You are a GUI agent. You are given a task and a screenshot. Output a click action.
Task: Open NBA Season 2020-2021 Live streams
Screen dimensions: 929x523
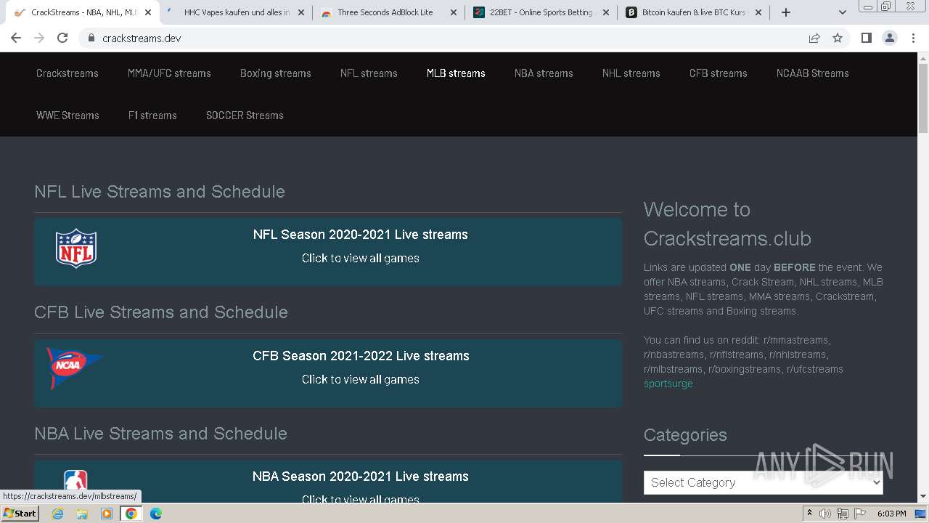[x=361, y=477]
